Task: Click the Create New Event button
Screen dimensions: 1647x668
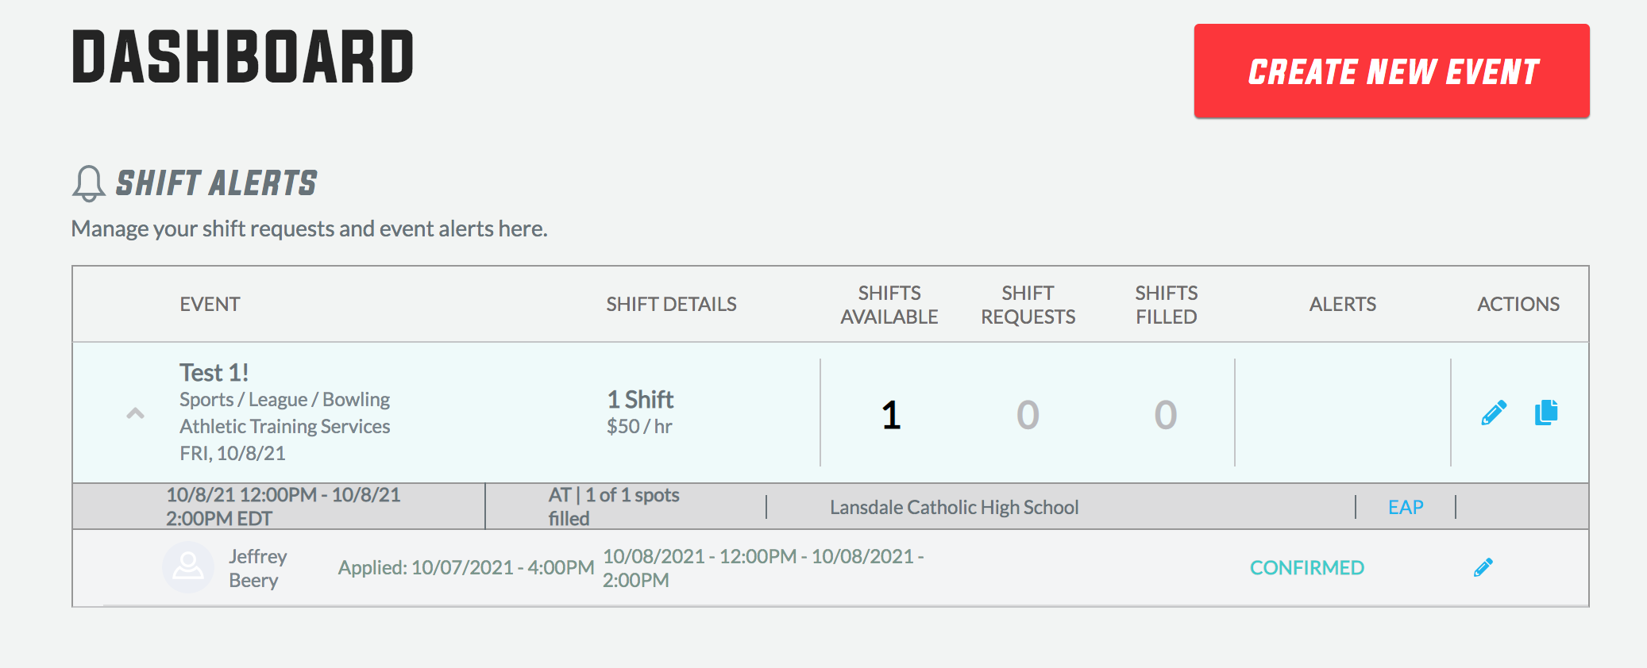Action: click(1391, 71)
